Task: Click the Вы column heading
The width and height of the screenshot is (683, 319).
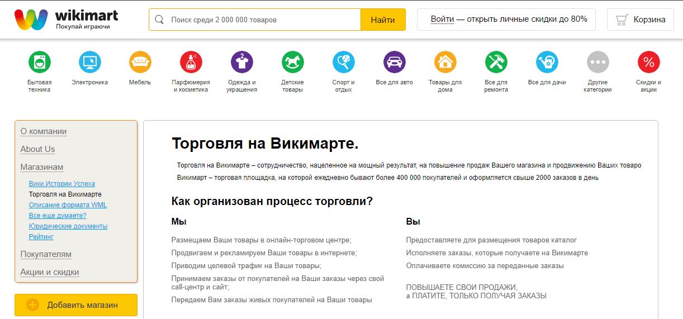Action: [413, 222]
